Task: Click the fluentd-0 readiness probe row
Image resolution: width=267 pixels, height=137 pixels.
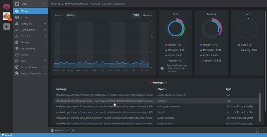Action: click(x=156, y=101)
